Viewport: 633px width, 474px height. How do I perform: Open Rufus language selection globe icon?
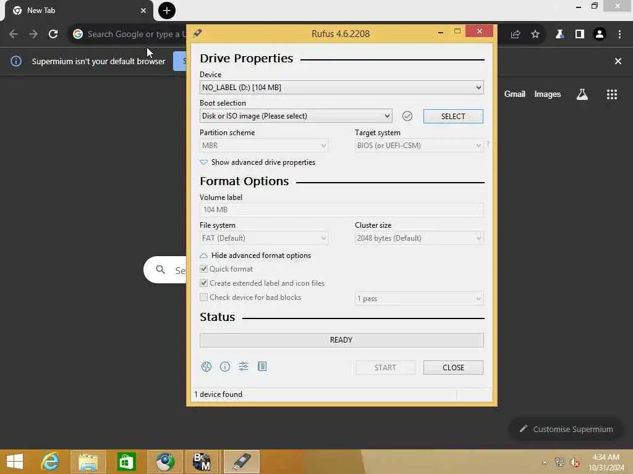click(x=206, y=367)
